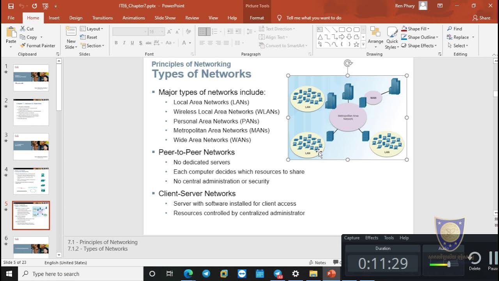499x281 pixels.
Task: Open TeamViewer from the taskbar
Action: coord(242,274)
